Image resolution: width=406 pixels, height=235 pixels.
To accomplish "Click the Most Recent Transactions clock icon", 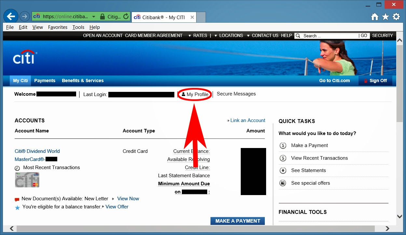I will (x=17, y=168).
